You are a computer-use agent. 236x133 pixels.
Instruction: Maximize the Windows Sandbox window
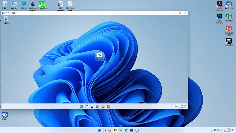180,13
